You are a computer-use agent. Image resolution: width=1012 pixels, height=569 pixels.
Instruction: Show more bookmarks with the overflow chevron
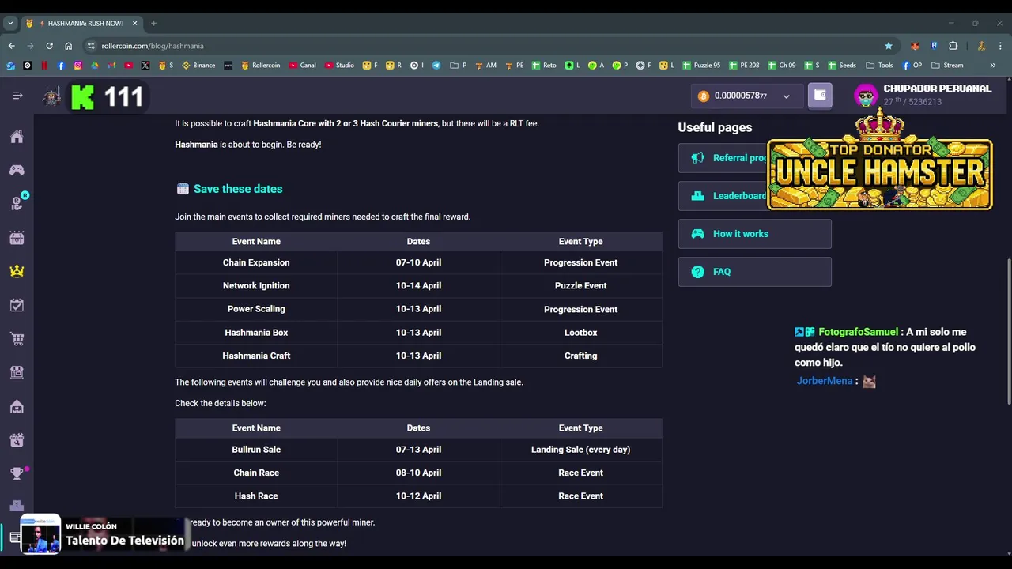[x=993, y=66]
